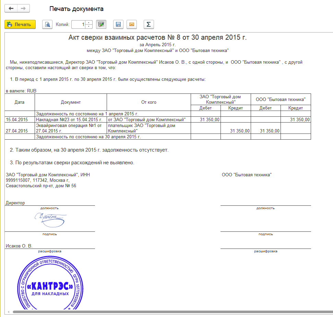Toggle the edit mode table-pencil icon
The height and width of the screenshot is (317, 333).
101,24
